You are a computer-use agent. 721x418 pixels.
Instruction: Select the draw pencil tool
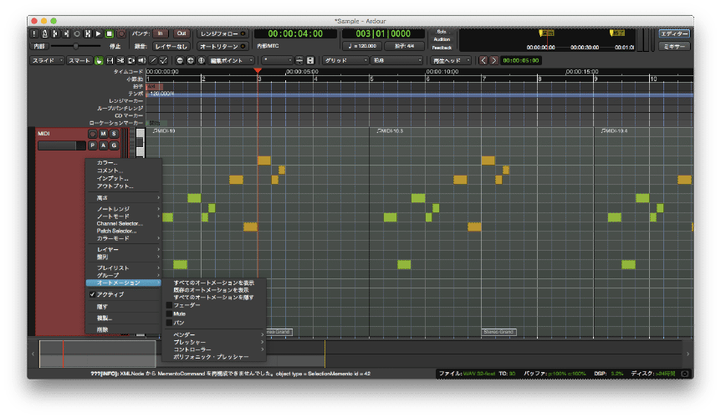point(153,61)
